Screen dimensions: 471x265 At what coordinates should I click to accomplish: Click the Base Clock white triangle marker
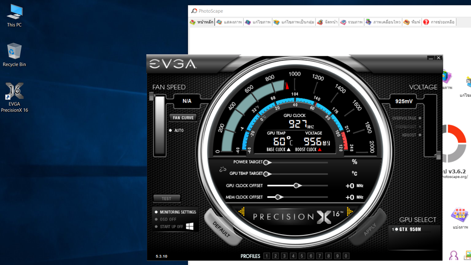[x=288, y=149]
